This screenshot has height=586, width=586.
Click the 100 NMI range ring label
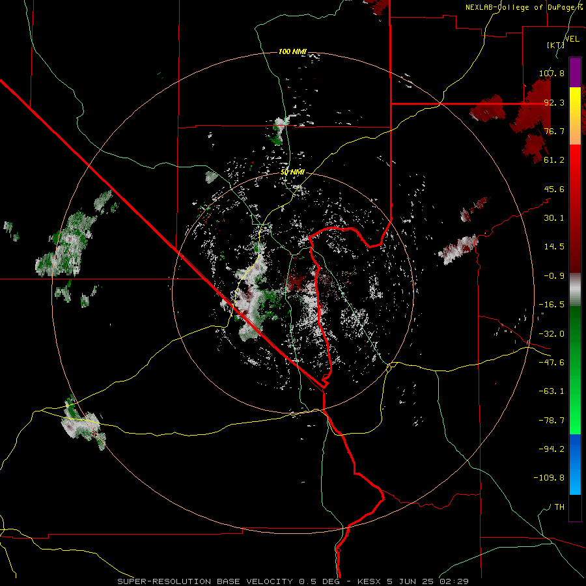point(292,51)
